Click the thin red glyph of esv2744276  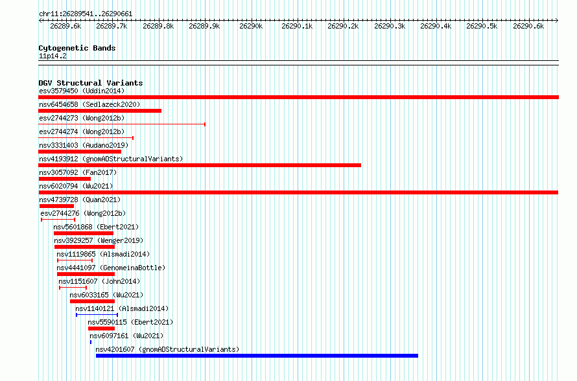pyautogui.click(x=58, y=220)
